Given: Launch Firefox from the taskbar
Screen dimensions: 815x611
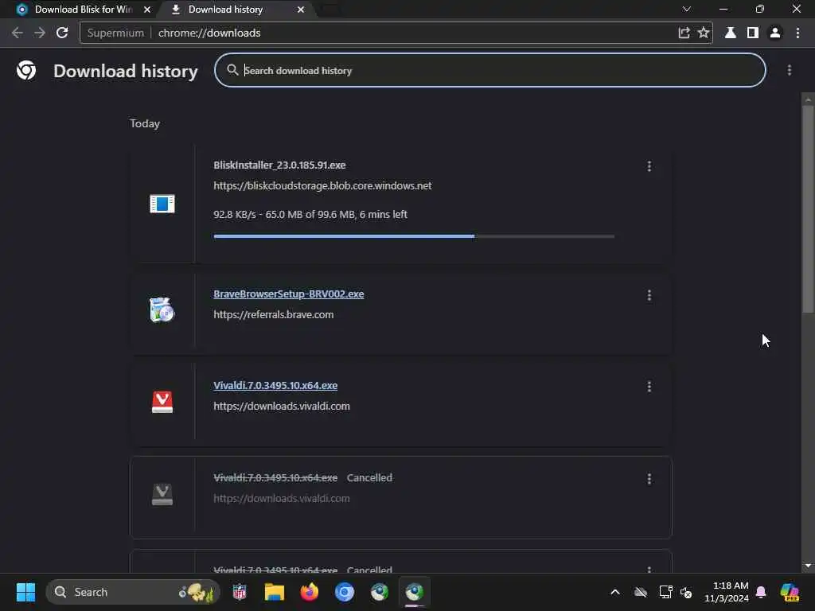Looking at the screenshot, I should click(x=310, y=592).
